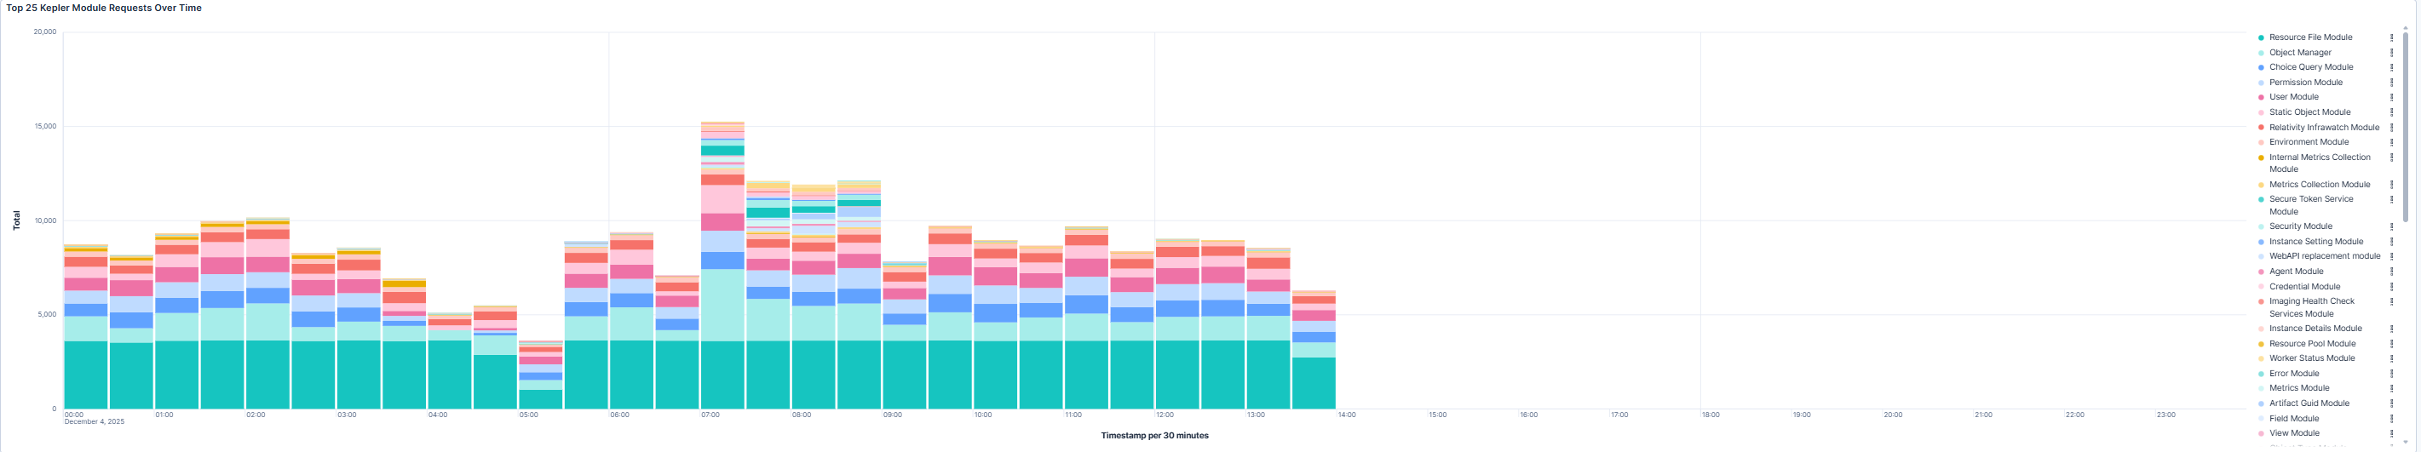Viewport: 2421px width, 452px height.
Task: Open options menu for Choice Query Module
Action: (x=2392, y=67)
